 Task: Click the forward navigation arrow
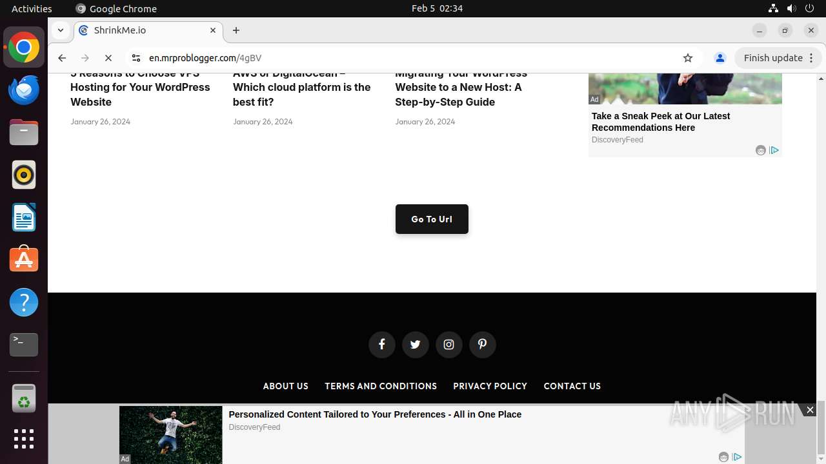click(x=85, y=58)
